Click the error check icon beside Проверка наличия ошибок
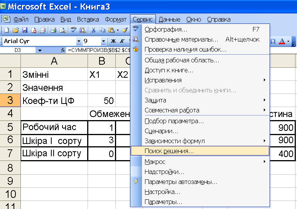The width and height of the screenshot is (297, 209). coord(136,49)
